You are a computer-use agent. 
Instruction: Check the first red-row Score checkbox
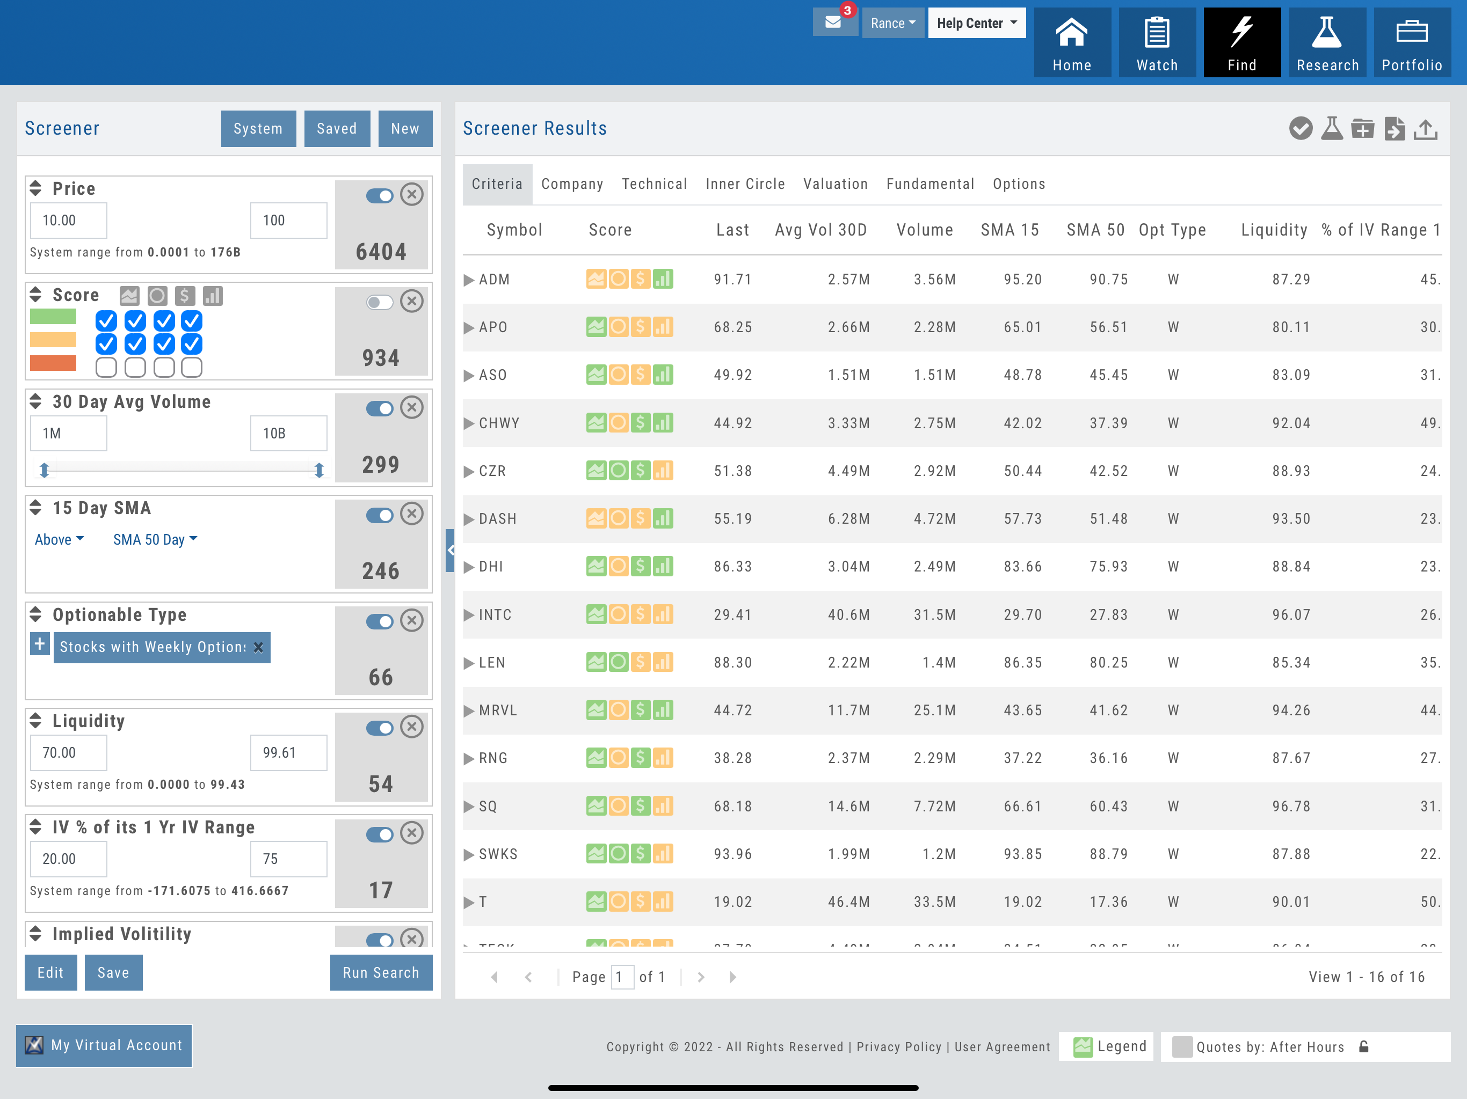[106, 367]
